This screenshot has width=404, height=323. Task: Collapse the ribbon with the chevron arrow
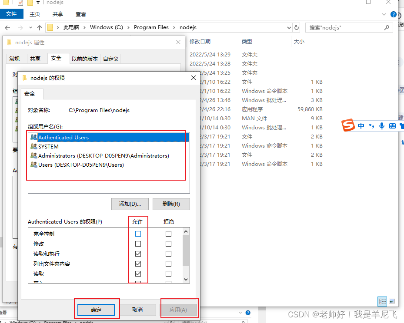pos(384,13)
